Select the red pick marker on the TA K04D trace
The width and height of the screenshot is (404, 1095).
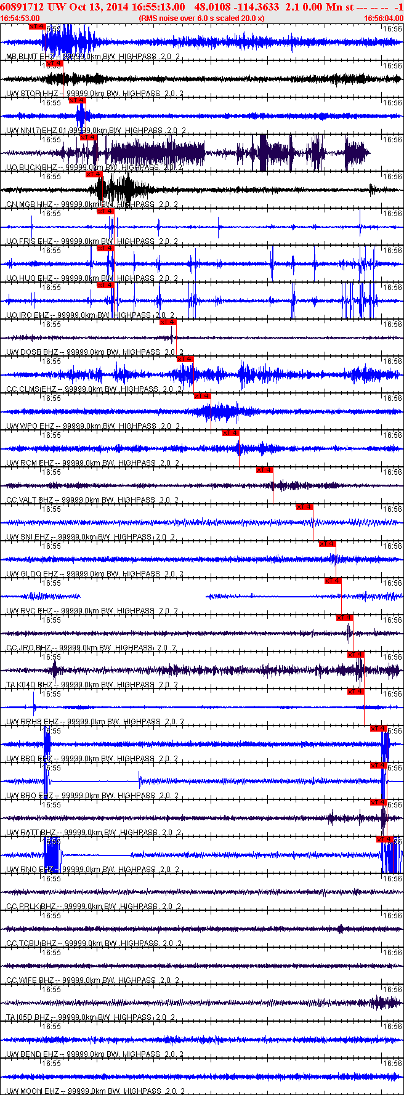[x=356, y=655]
